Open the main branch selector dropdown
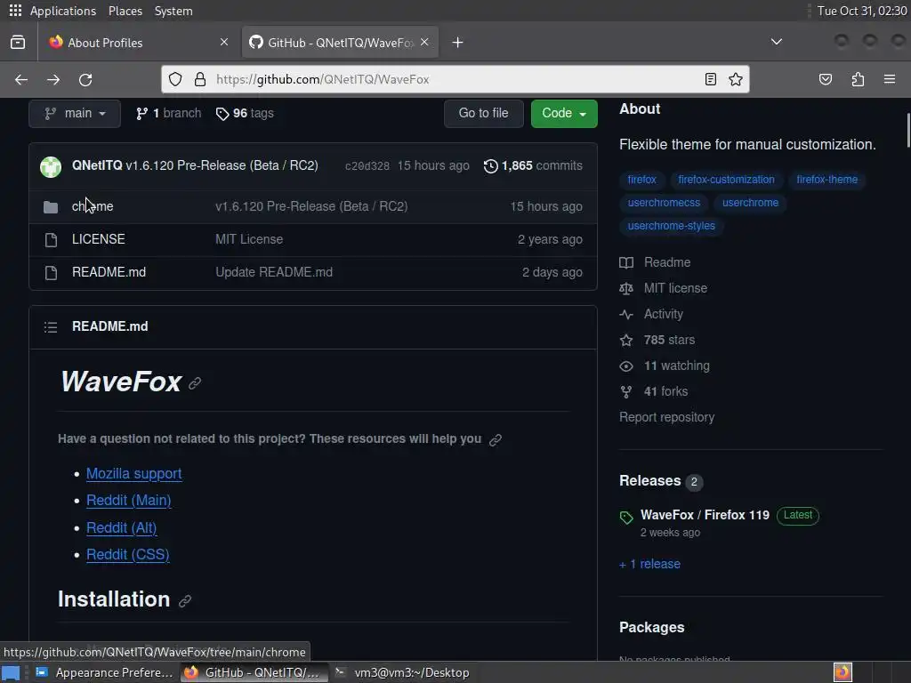This screenshot has height=683, width=911. click(x=75, y=113)
